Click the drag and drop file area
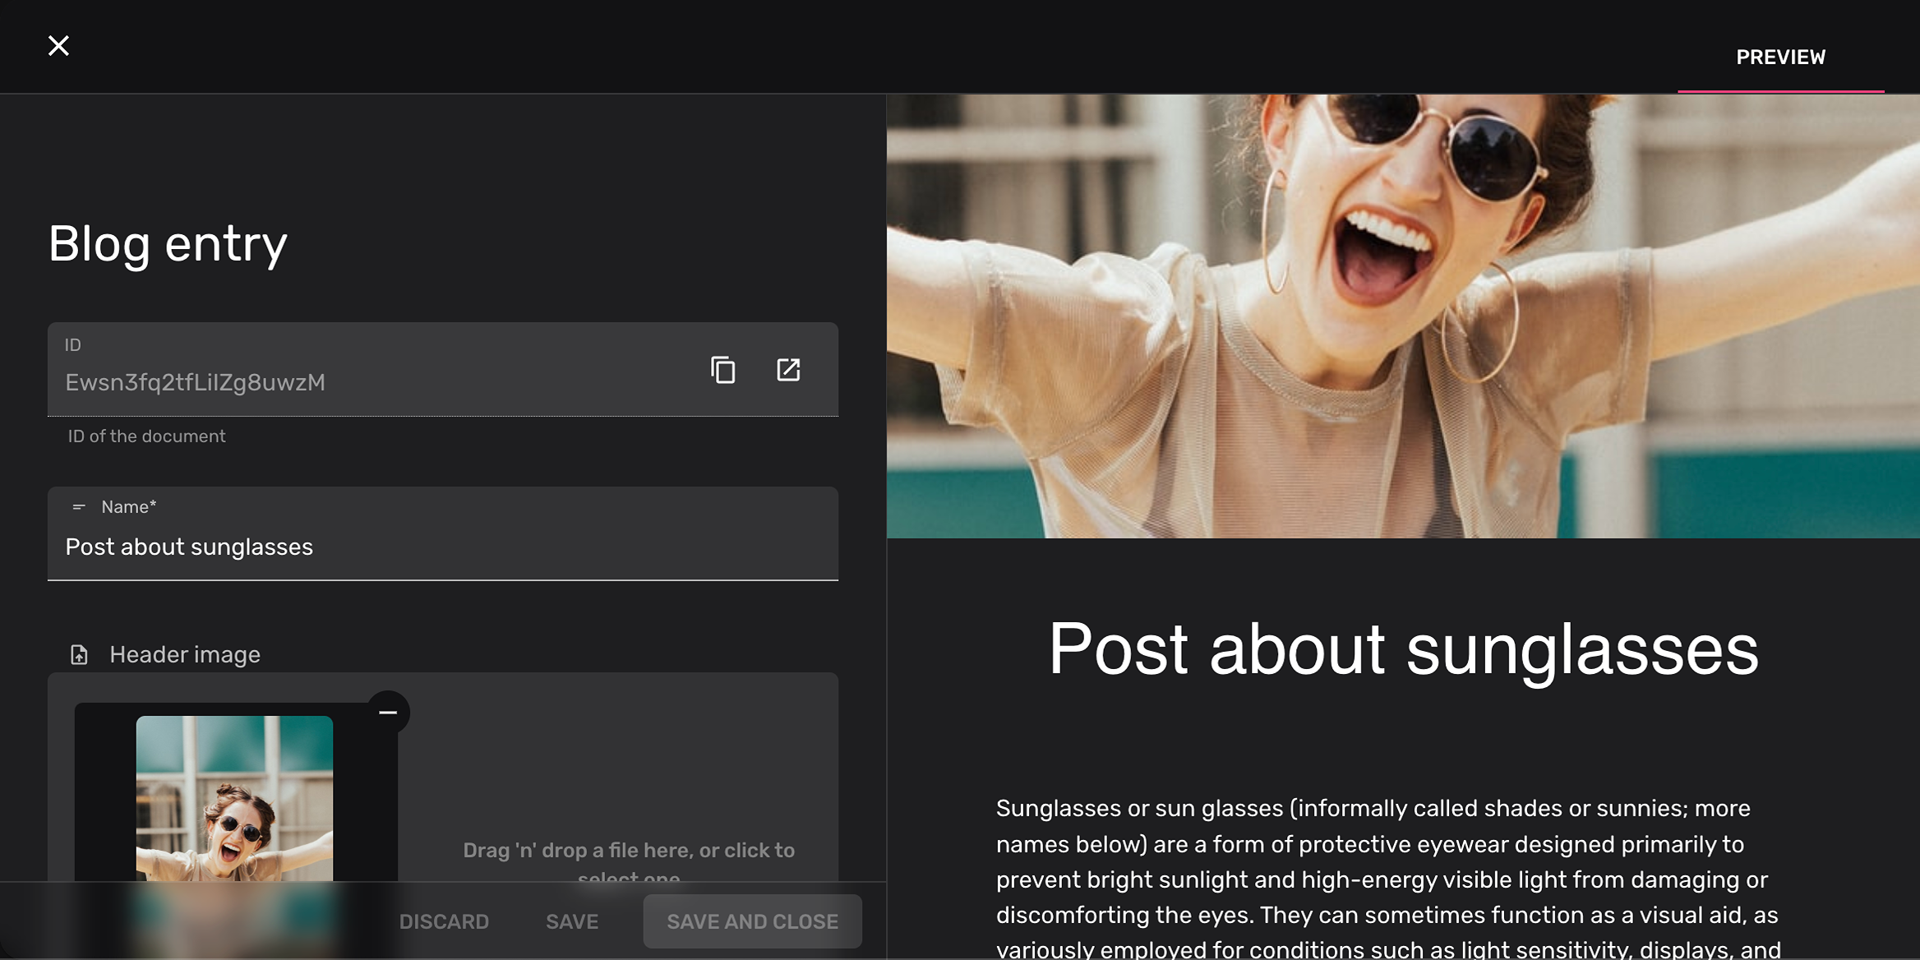 tap(627, 851)
